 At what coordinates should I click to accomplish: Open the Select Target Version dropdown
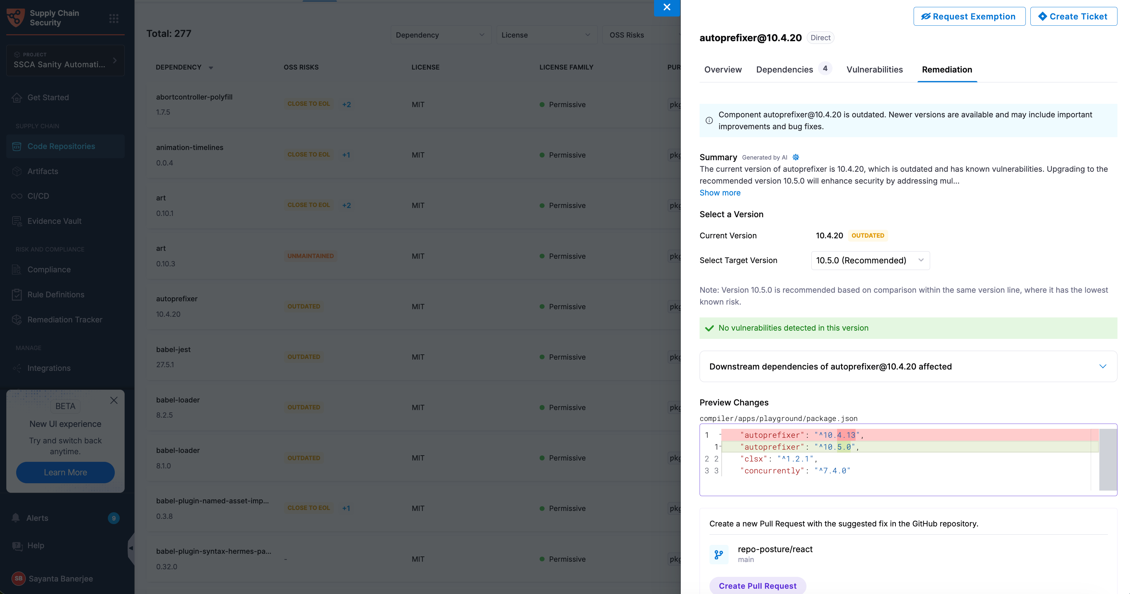click(870, 260)
